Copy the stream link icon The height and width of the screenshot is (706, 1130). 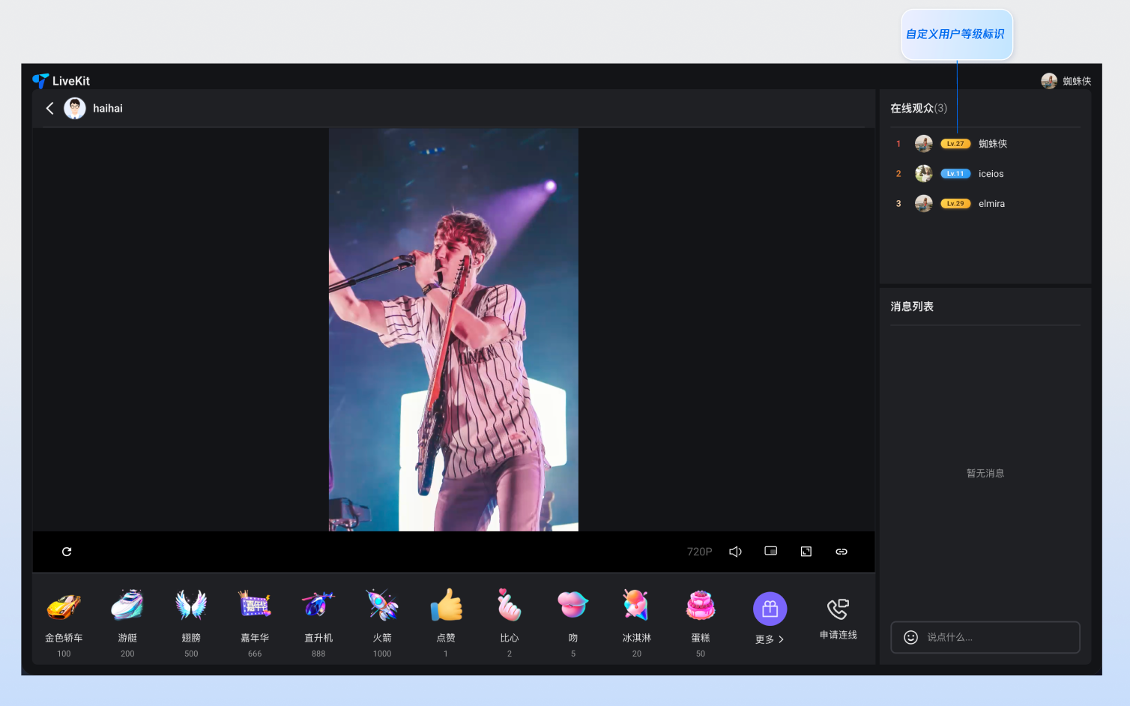tap(842, 552)
